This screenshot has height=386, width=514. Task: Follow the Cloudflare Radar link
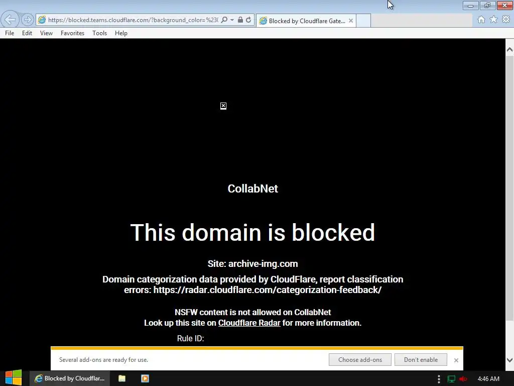249,323
